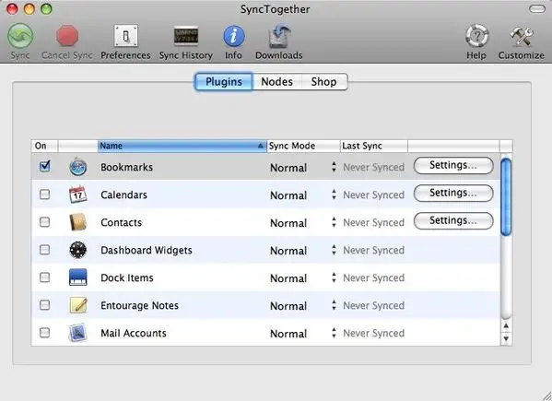Switch to the Plugins tab
This screenshot has height=401, width=552.
click(x=224, y=82)
